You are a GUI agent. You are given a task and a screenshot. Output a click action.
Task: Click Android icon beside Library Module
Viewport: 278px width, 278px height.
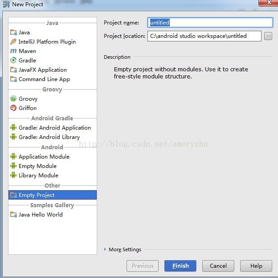[13, 175]
